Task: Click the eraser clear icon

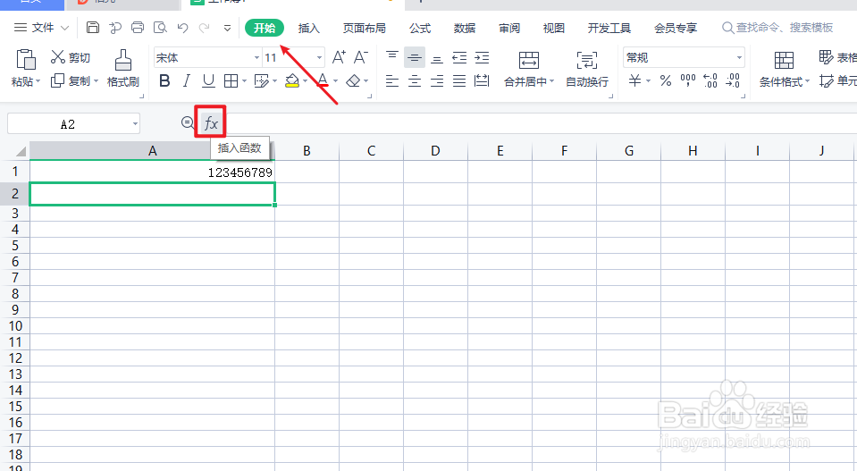Action: [x=354, y=80]
